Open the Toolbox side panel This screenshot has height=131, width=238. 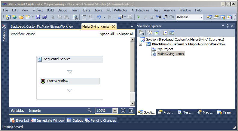tap(4, 33)
